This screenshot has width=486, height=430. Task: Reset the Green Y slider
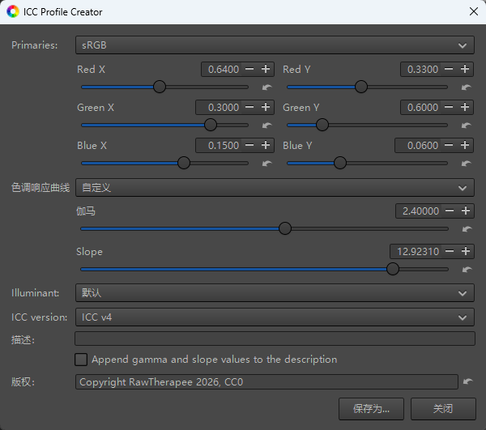pos(467,126)
